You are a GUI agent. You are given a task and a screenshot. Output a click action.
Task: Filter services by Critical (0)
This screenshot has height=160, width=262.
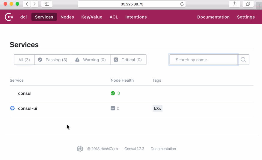pos(128,59)
